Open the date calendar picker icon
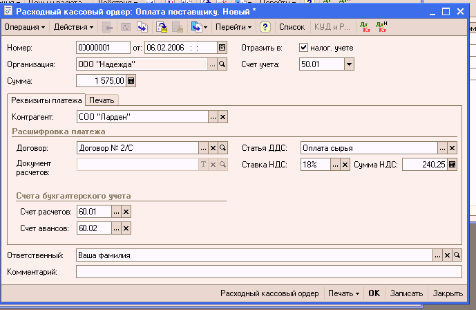 222,48
